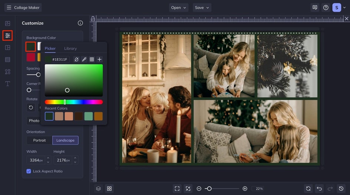
Task: Close the rulers with the X icon
Action: [x=346, y=19]
